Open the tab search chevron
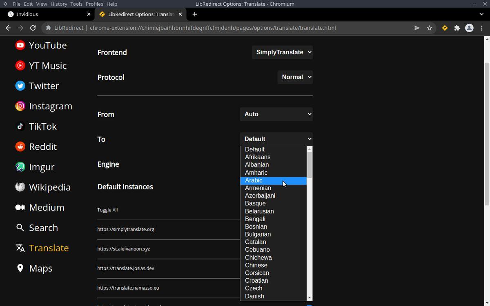This screenshot has width=490, height=306. tap(481, 14)
